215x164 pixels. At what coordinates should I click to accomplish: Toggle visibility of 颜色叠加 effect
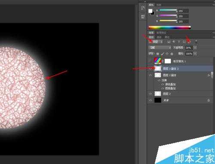tap(163, 84)
